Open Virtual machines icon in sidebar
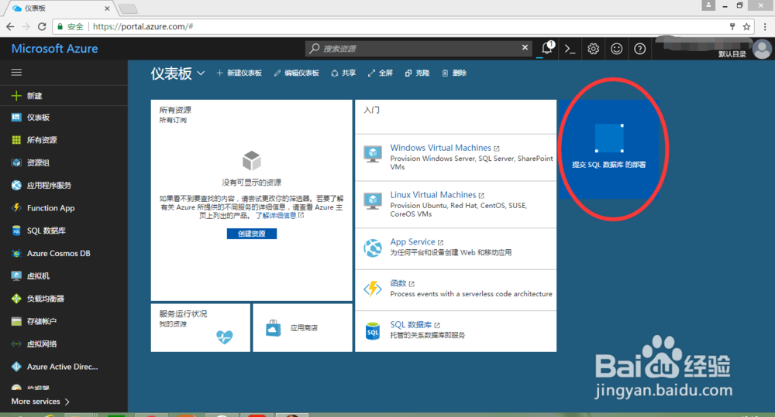The height and width of the screenshot is (417, 775). pos(16,276)
